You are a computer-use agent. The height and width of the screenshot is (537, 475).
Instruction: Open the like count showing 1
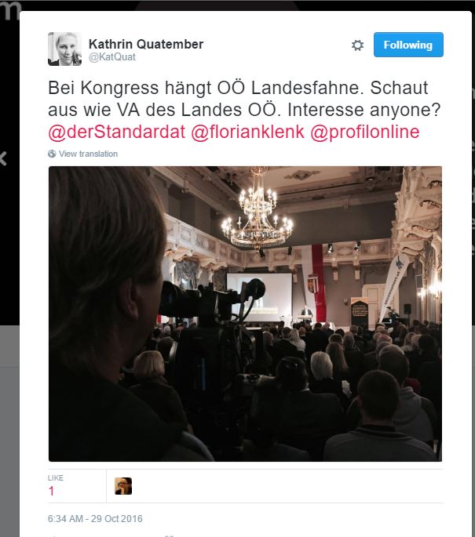(52, 491)
